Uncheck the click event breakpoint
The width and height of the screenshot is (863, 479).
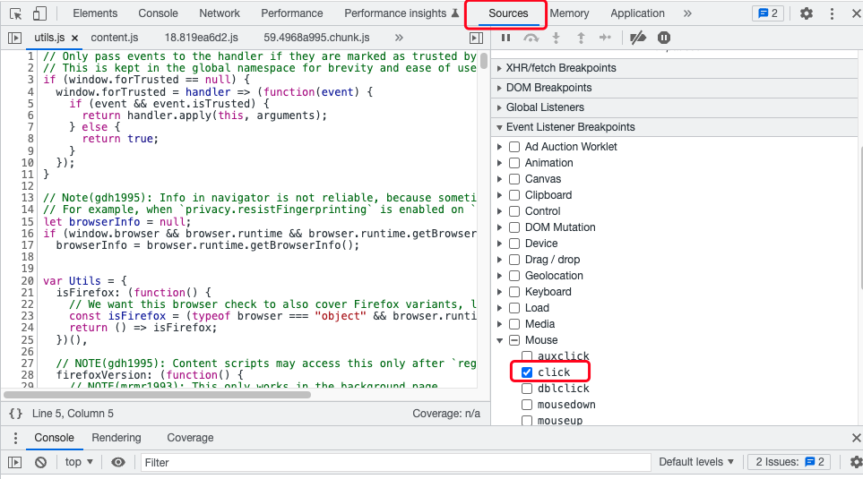(x=527, y=372)
